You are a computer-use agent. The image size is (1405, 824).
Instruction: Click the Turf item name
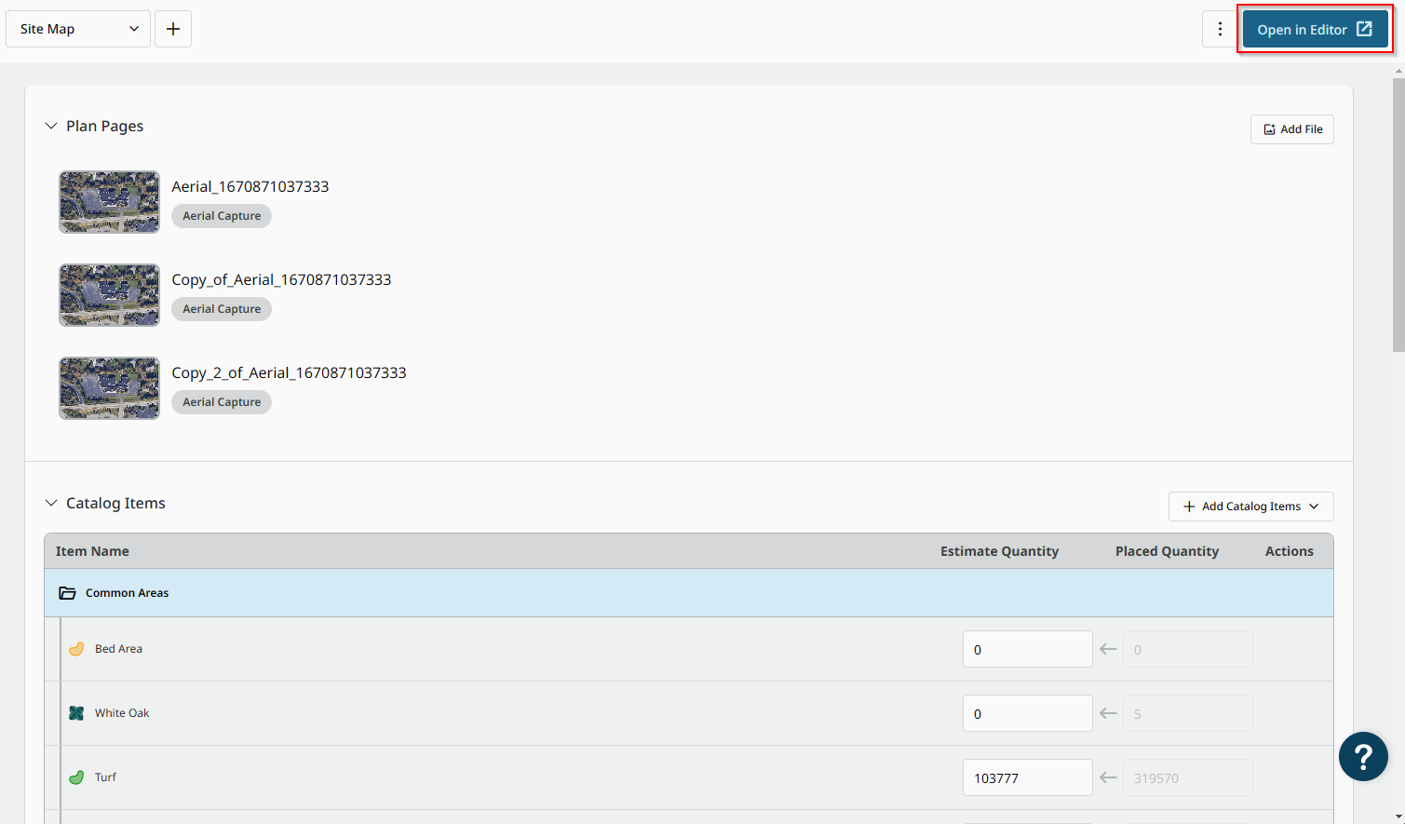click(x=105, y=777)
